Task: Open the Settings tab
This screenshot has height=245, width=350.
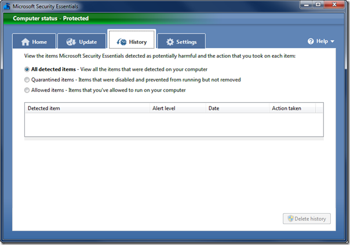Action: tap(181, 41)
